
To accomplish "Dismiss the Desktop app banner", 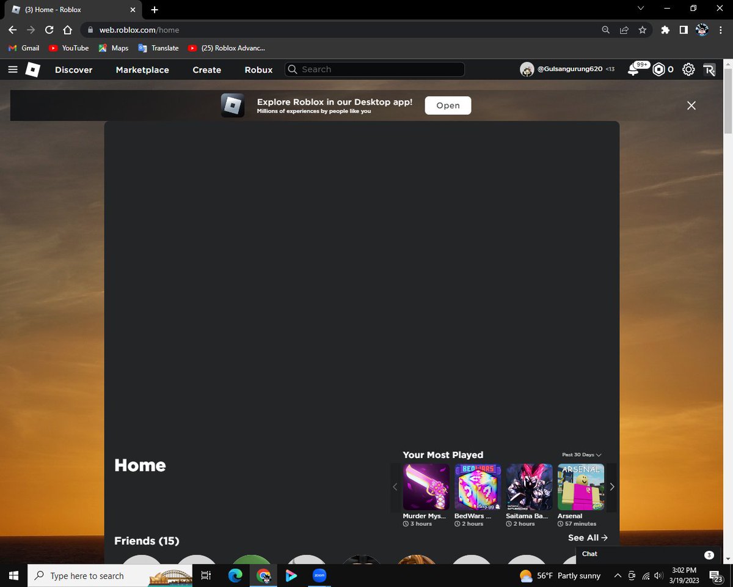I will point(691,105).
